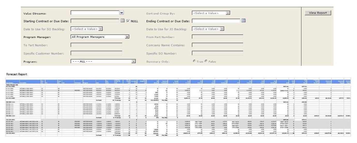This screenshot has height=143, width=357.
Task: Select the True radio for Summary Only
Action: tap(194, 61)
